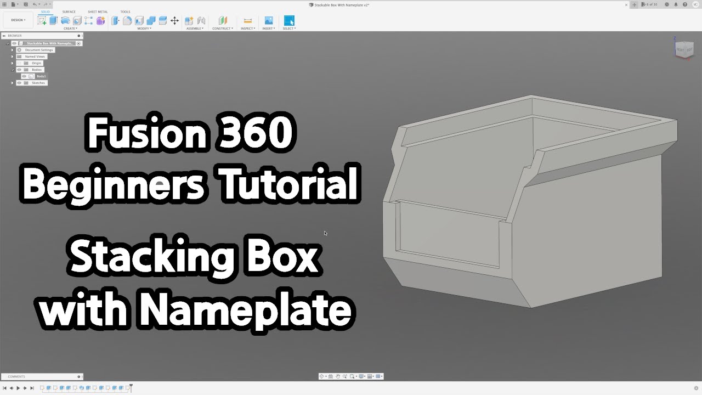Screen dimensions: 702x395
Task: Open the DESIGN workspace dropdown
Action: point(18,20)
